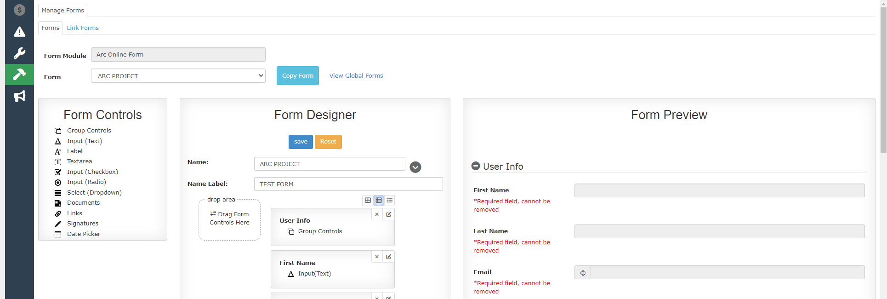The height and width of the screenshot is (299, 887).
Task: Switch designer to table layout view
Action: coord(379,200)
